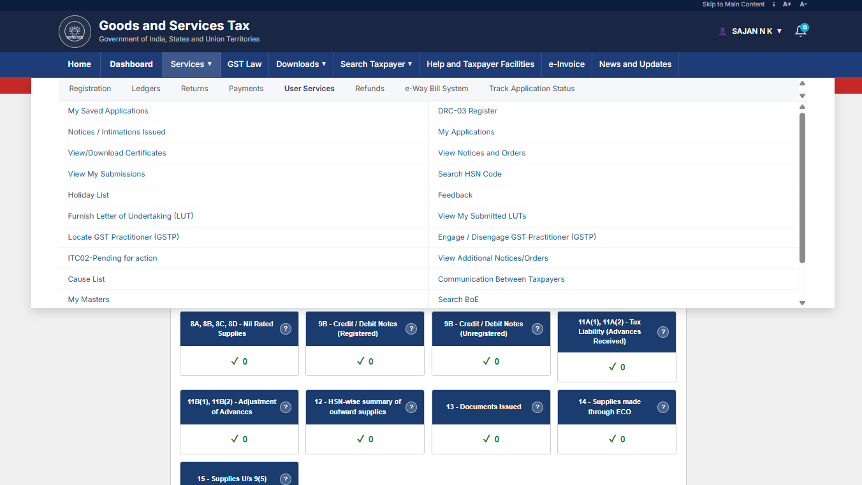This screenshot has width=862, height=485.
Task: Open help icon on 12 HSN-wise summary tile
Action: pyautogui.click(x=411, y=407)
